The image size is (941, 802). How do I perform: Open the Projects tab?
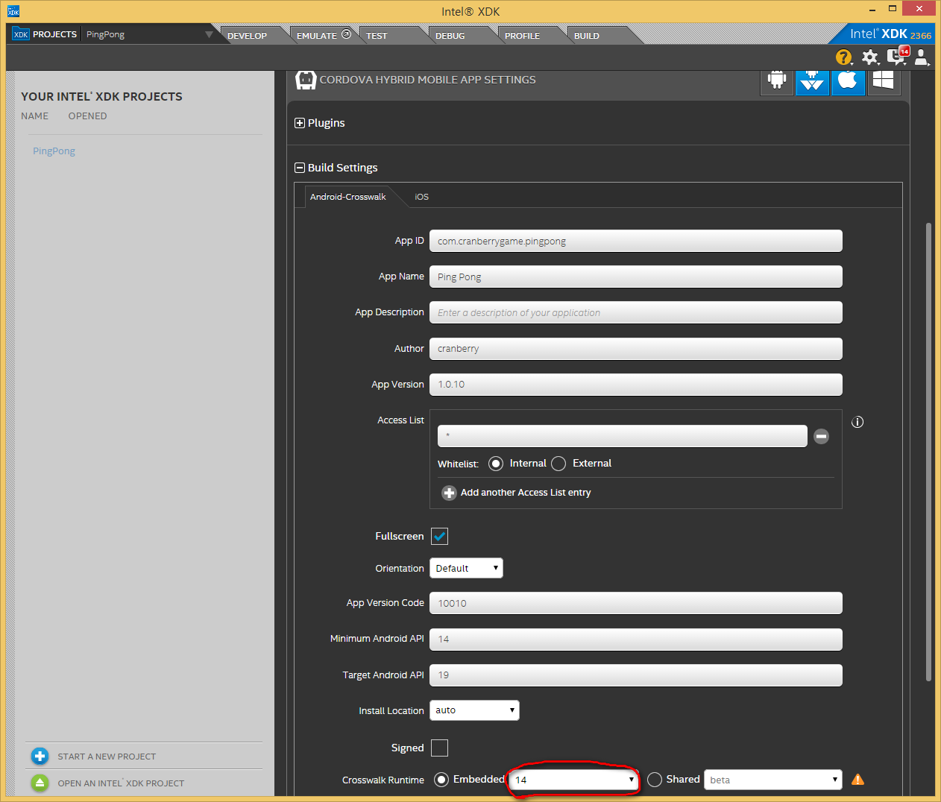(x=45, y=34)
